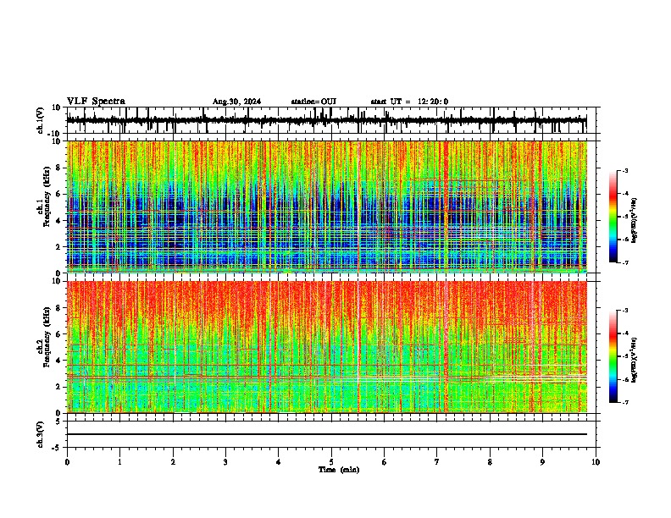Click the ch.1 voltage waveform plot
671x518 pixels.
pos(331,120)
